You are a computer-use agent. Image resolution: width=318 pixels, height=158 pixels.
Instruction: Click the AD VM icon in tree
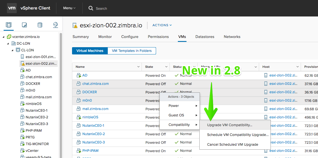pyautogui.click(x=23, y=70)
